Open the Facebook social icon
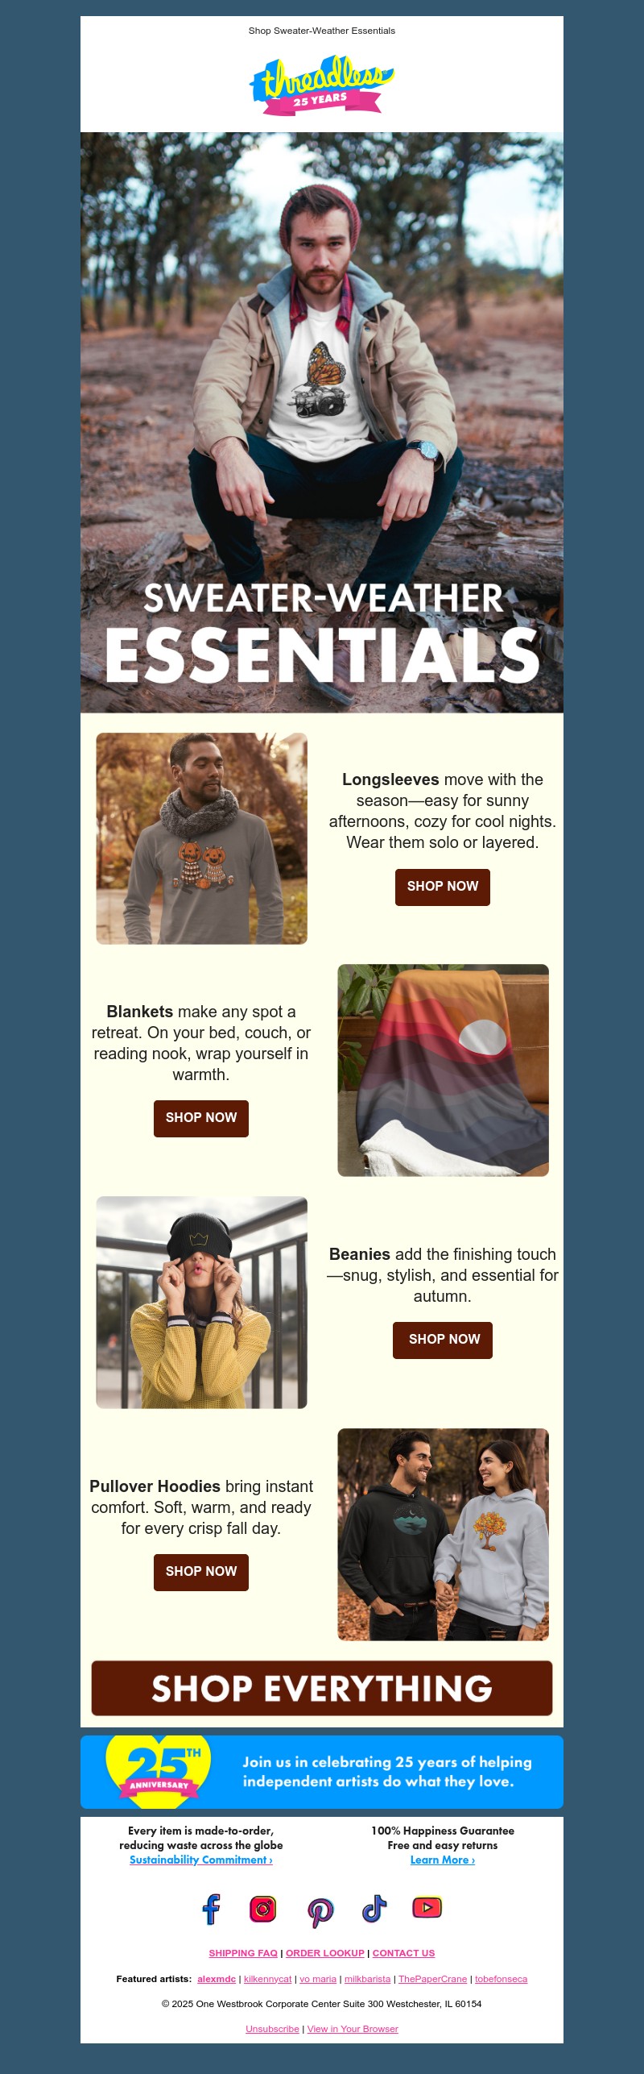 click(211, 1909)
